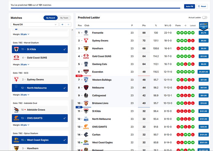Sort ladder by % column header
213x151 pixels.
click(x=156, y=25)
